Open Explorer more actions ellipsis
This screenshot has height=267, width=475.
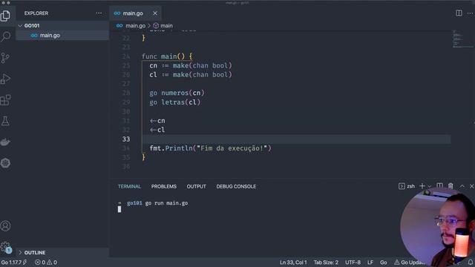(x=99, y=13)
